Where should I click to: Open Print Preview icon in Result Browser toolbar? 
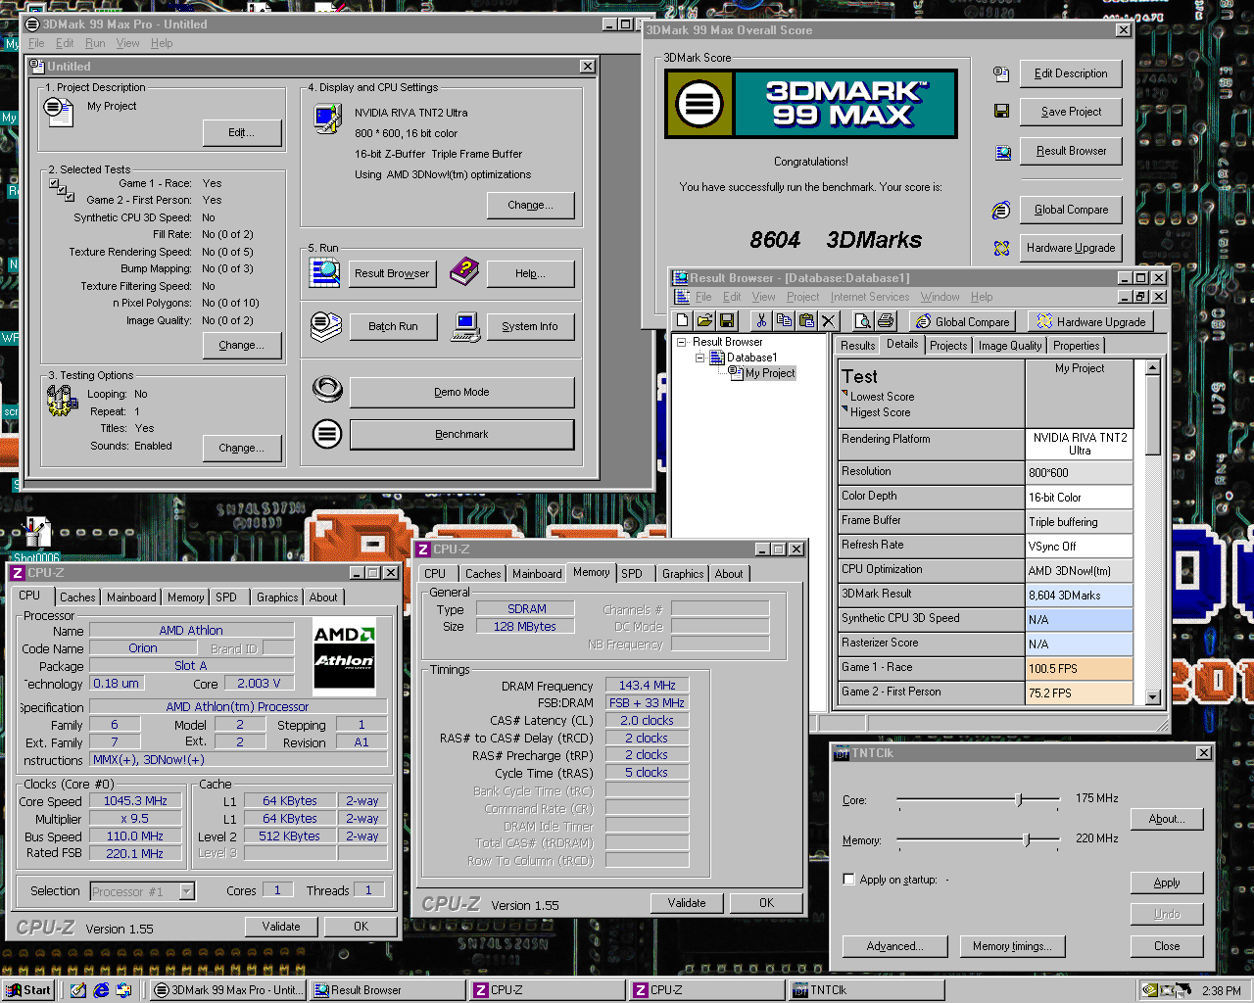[863, 320]
